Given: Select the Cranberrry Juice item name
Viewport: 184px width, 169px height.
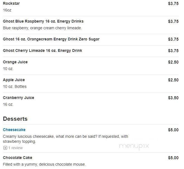Looking at the screenshot, I should pos(18,98).
